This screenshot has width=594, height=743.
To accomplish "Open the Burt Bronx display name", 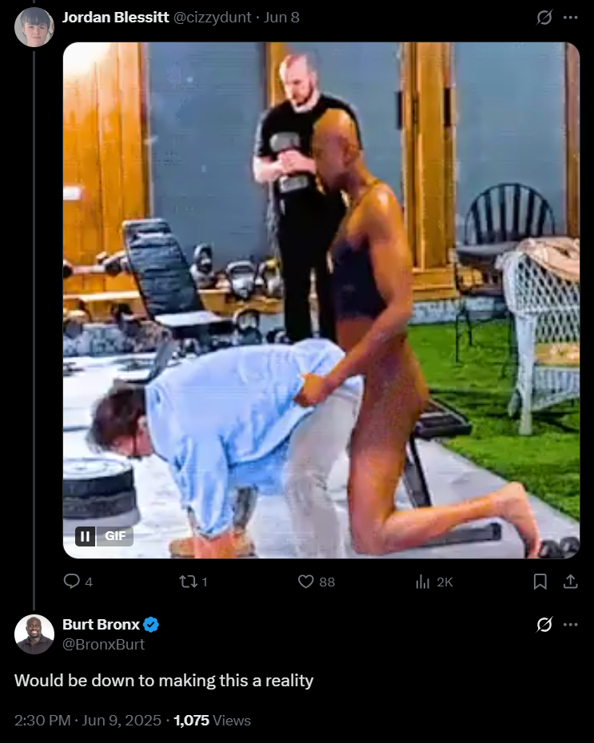I will (x=101, y=625).
